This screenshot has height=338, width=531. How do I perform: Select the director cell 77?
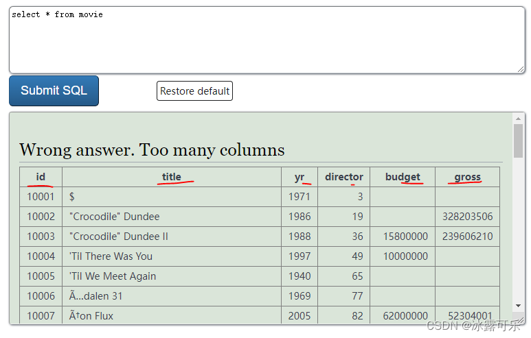pos(343,296)
